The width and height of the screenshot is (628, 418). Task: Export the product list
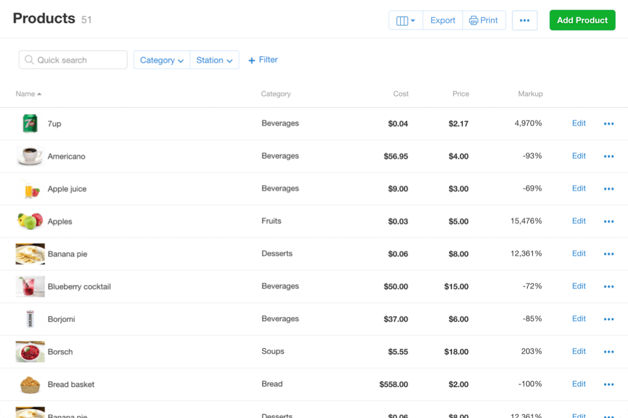point(442,20)
